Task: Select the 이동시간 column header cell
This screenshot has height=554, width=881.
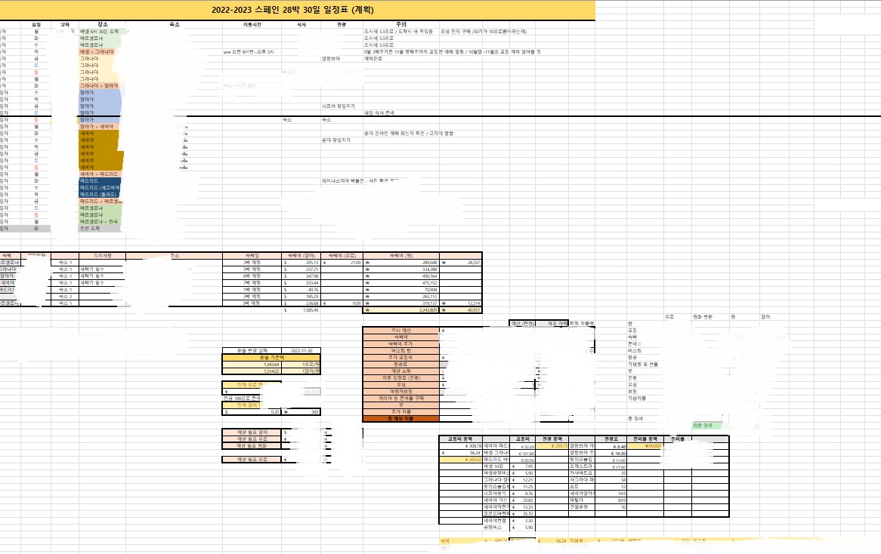Action: point(252,25)
